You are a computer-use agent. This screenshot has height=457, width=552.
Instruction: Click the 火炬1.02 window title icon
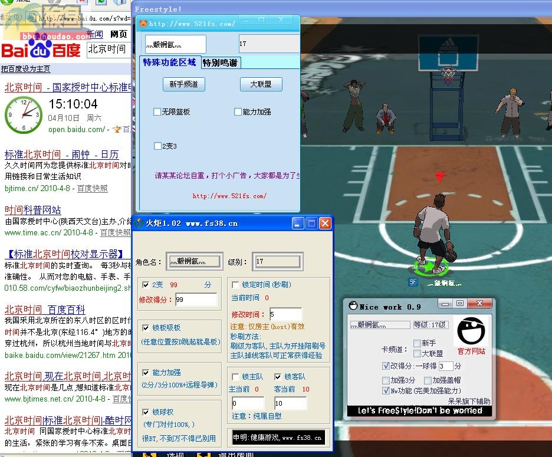tap(139, 223)
